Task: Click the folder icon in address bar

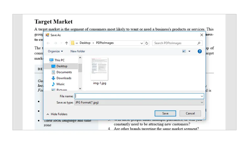Action: coord(73,43)
